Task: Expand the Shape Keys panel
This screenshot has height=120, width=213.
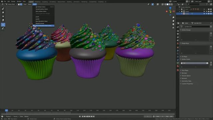Action: point(185,43)
